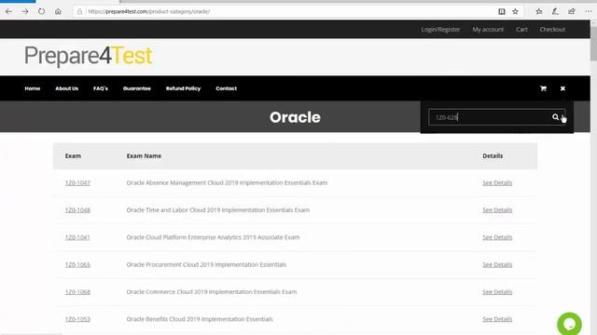This screenshot has height=335, width=597.
Task: Open reading view book icon
Action: (502, 11)
